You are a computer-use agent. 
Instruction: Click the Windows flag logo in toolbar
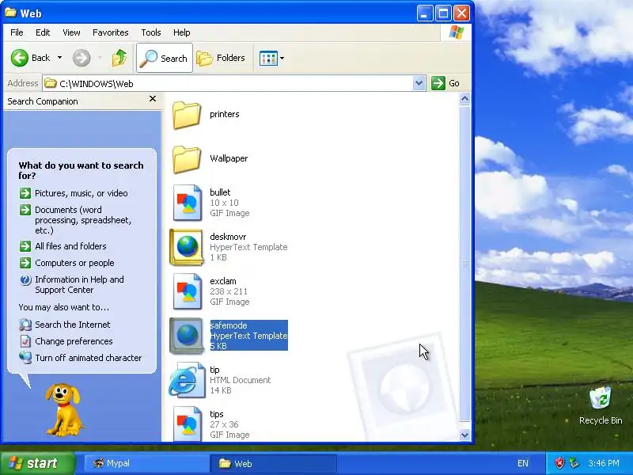457,32
